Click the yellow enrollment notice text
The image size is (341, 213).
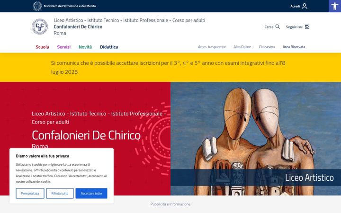[x=168, y=67]
